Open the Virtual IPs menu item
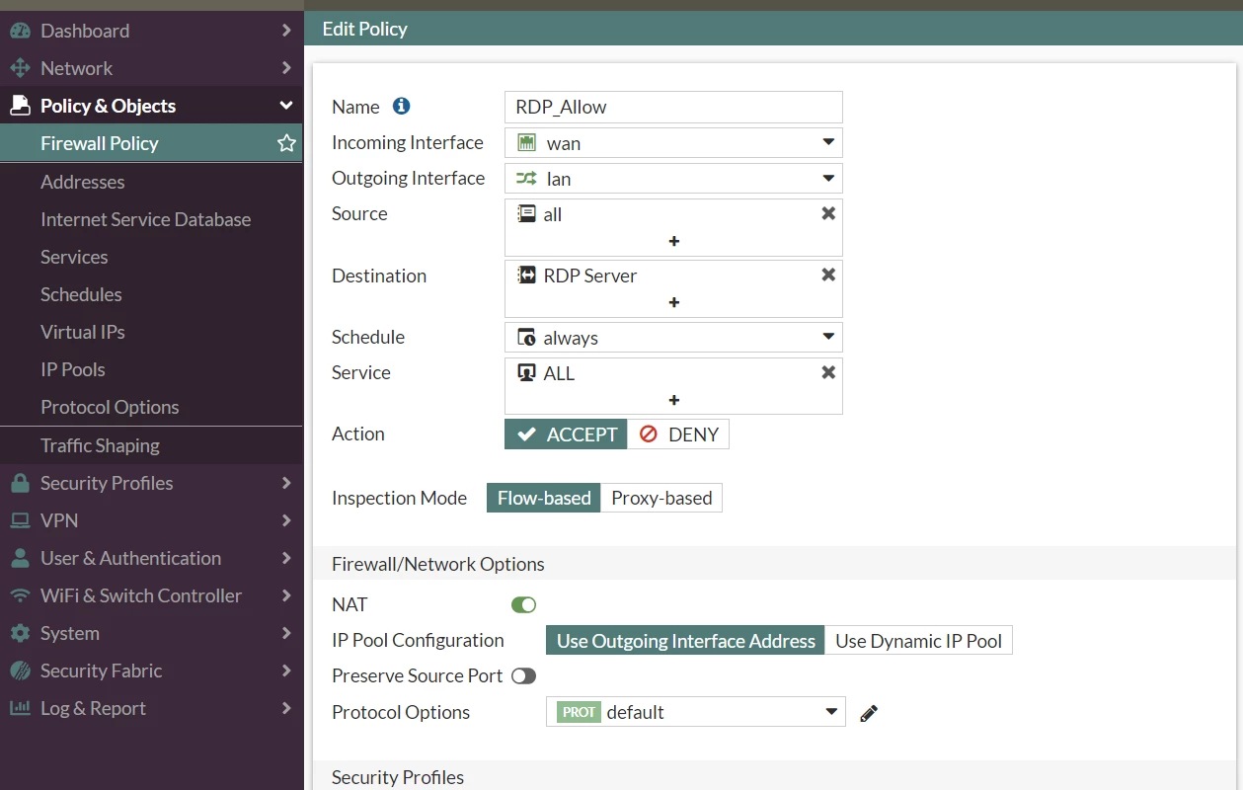The width and height of the screenshot is (1243, 790). click(x=151, y=332)
